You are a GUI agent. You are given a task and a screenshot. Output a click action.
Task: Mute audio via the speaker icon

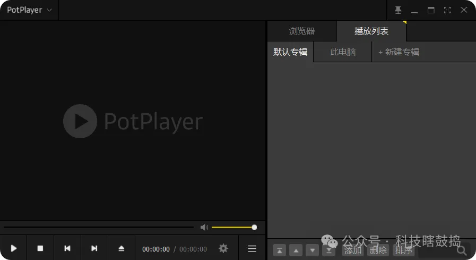click(x=204, y=227)
